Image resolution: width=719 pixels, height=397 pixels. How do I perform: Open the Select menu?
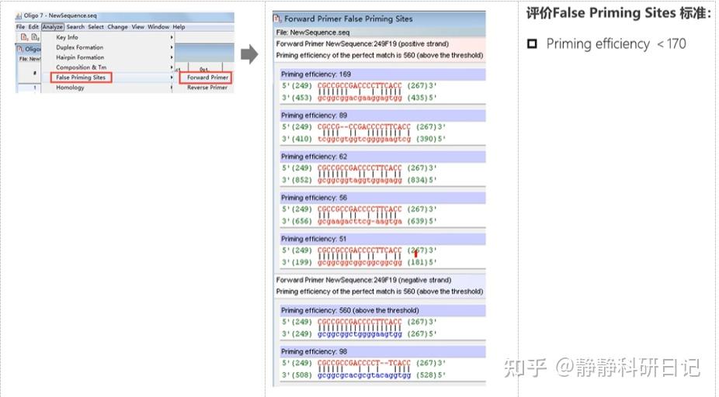click(x=96, y=27)
